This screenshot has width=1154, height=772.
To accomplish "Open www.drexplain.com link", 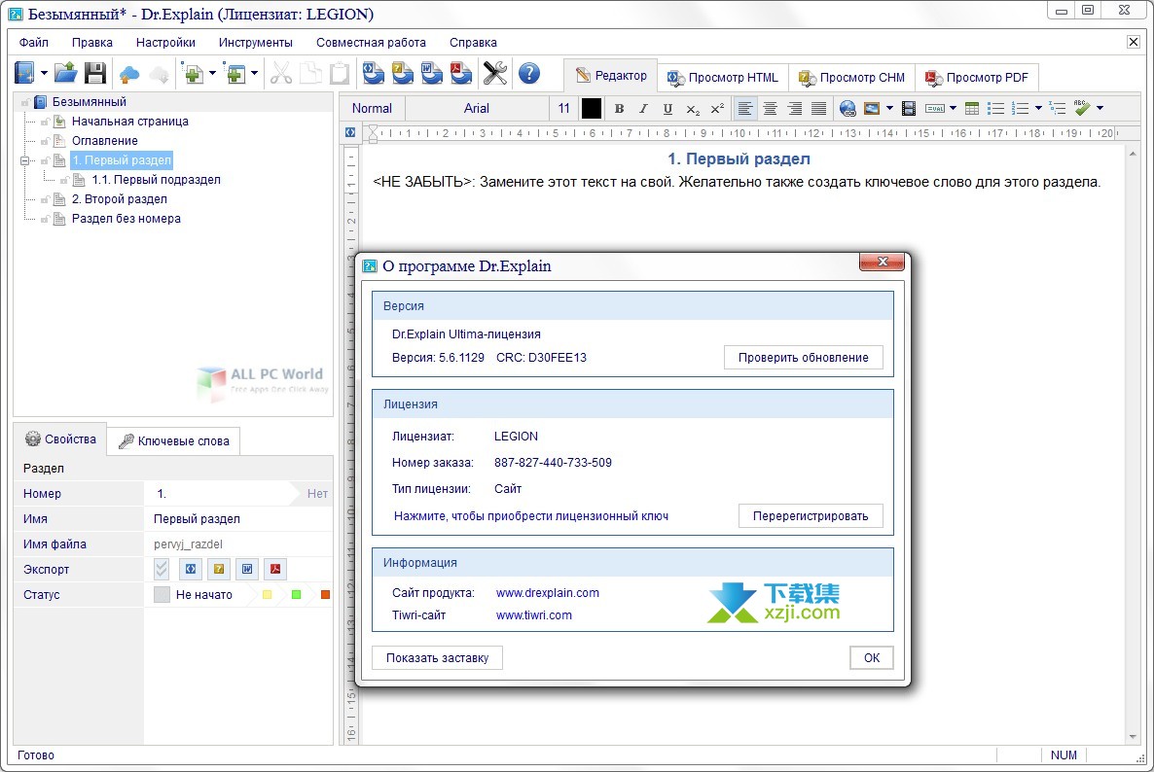I will coord(548,592).
